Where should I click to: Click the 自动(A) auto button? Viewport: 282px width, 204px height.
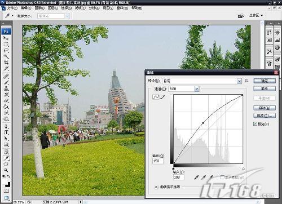265,108
